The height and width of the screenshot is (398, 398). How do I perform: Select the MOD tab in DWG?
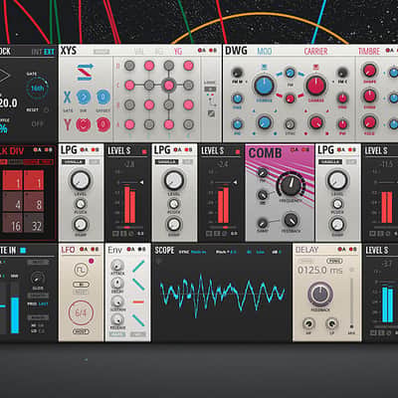[265, 52]
